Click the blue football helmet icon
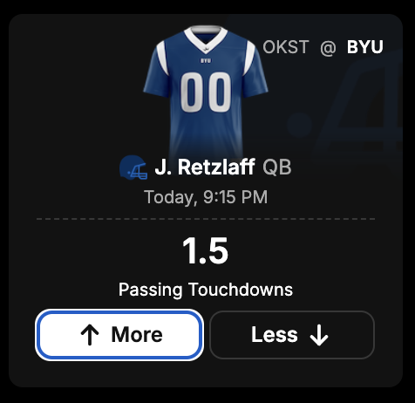This screenshot has height=403, width=415. (133, 167)
